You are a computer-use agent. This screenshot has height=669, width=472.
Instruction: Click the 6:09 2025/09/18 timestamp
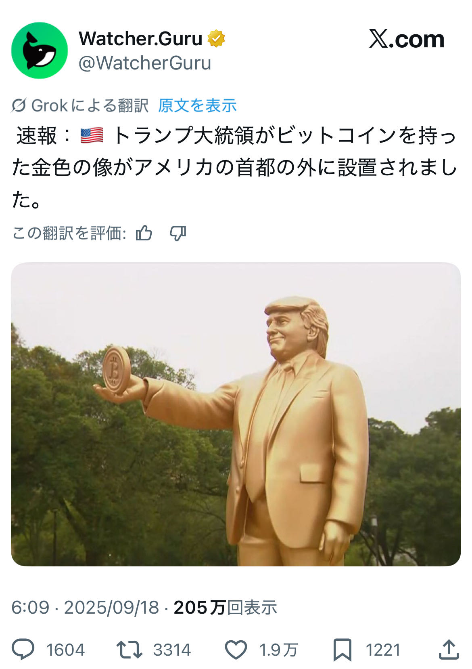pos(85,608)
